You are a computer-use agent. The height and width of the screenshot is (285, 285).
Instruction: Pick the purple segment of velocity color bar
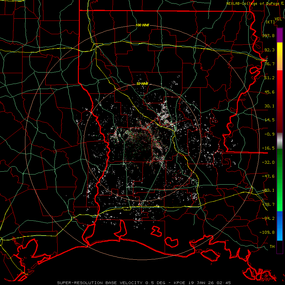pyautogui.click(x=280, y=35)
